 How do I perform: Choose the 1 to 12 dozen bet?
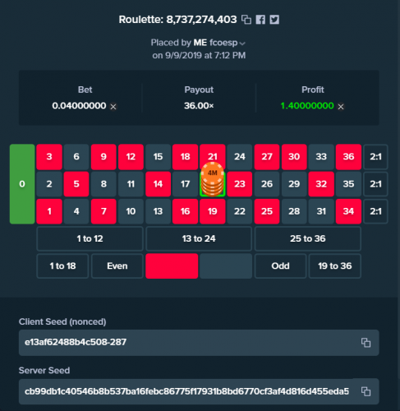tap(90, 238)
